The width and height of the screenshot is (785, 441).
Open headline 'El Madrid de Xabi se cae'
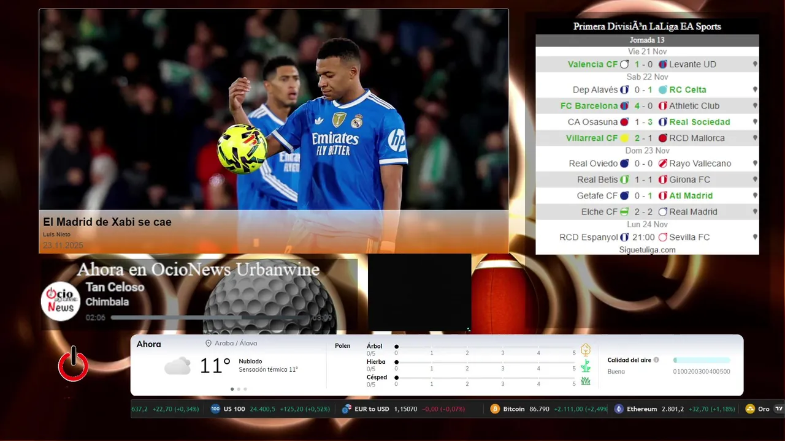click(107, 222)
